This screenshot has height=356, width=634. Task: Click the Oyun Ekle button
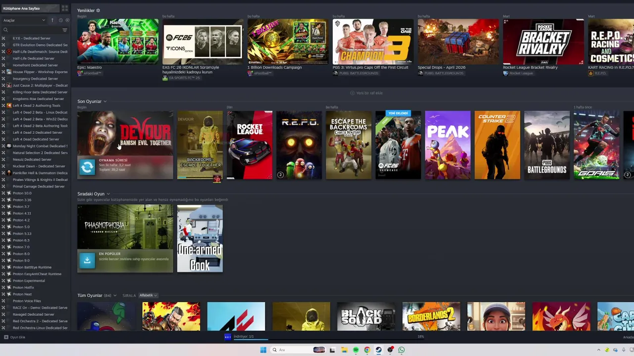pos(14,337)
